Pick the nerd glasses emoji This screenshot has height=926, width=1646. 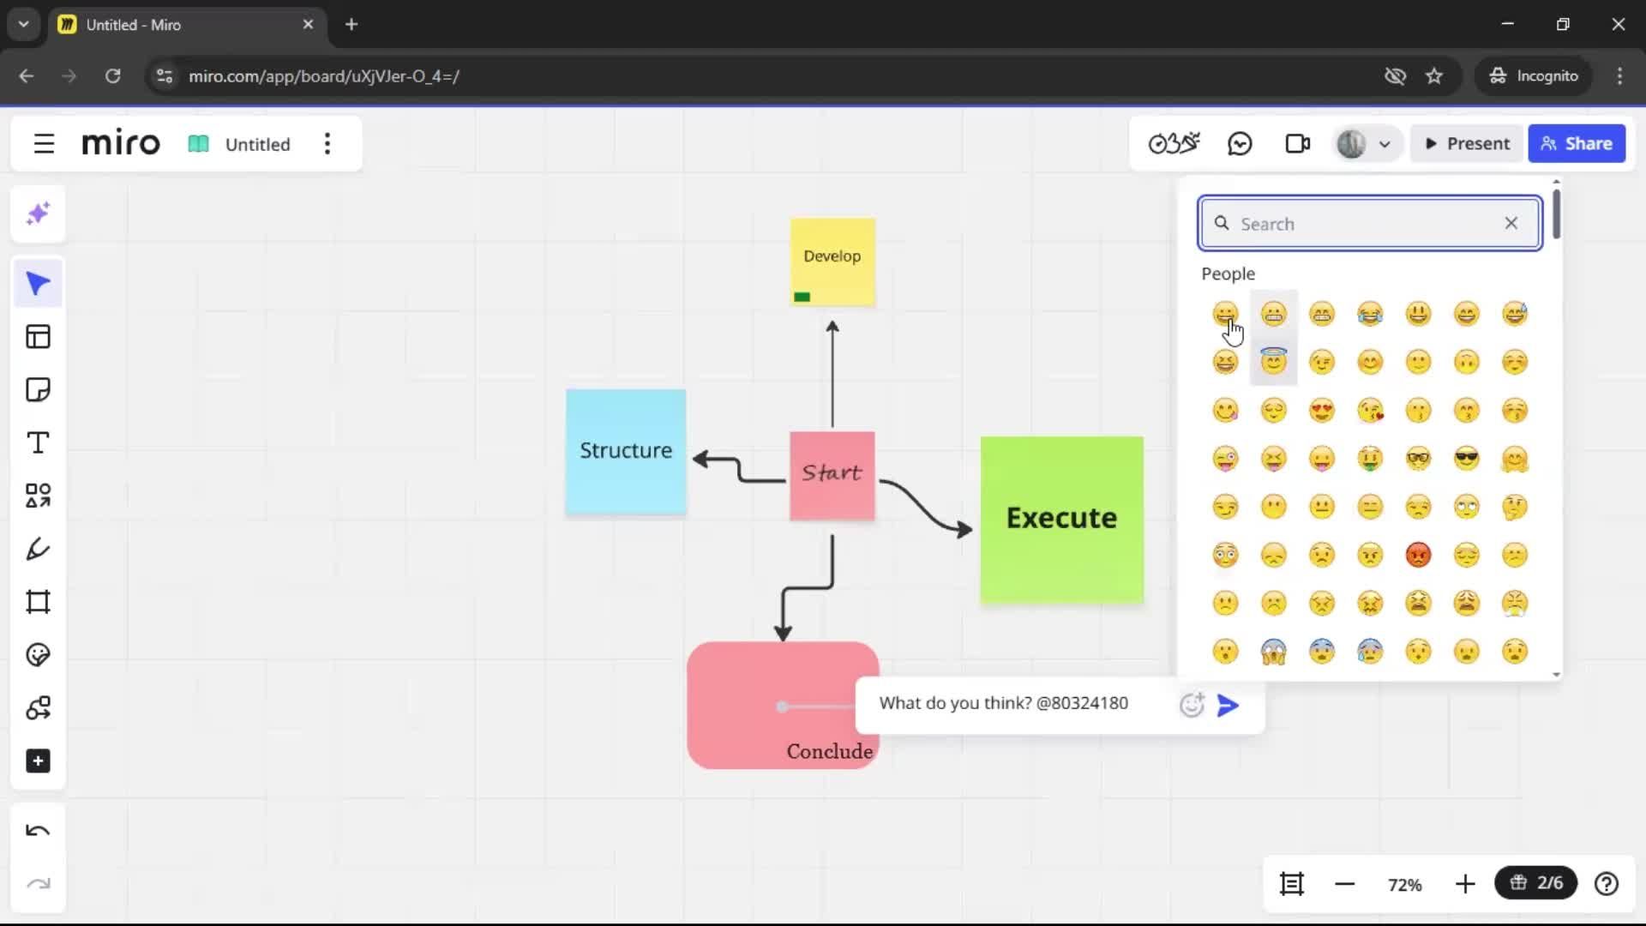tap(1419, 459)
